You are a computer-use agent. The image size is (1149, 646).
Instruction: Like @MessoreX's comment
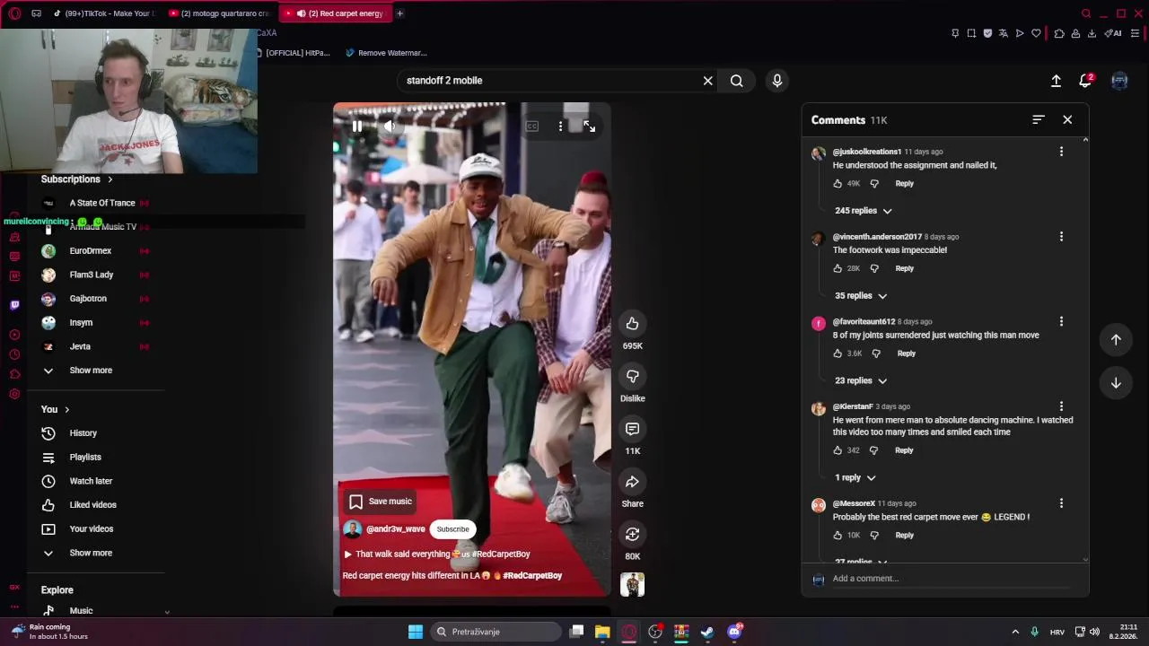pos(838,535)
